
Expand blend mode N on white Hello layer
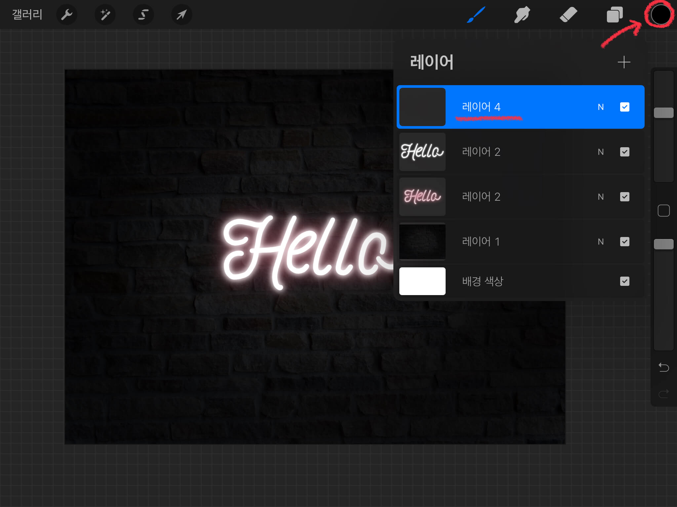click(x=601, y=152)
